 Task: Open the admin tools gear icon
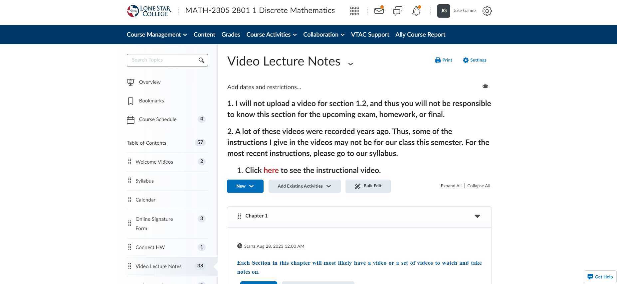[x=487, y=11]
